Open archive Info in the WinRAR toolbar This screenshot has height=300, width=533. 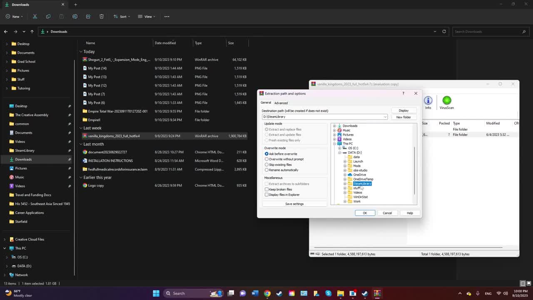coord(428,102)
